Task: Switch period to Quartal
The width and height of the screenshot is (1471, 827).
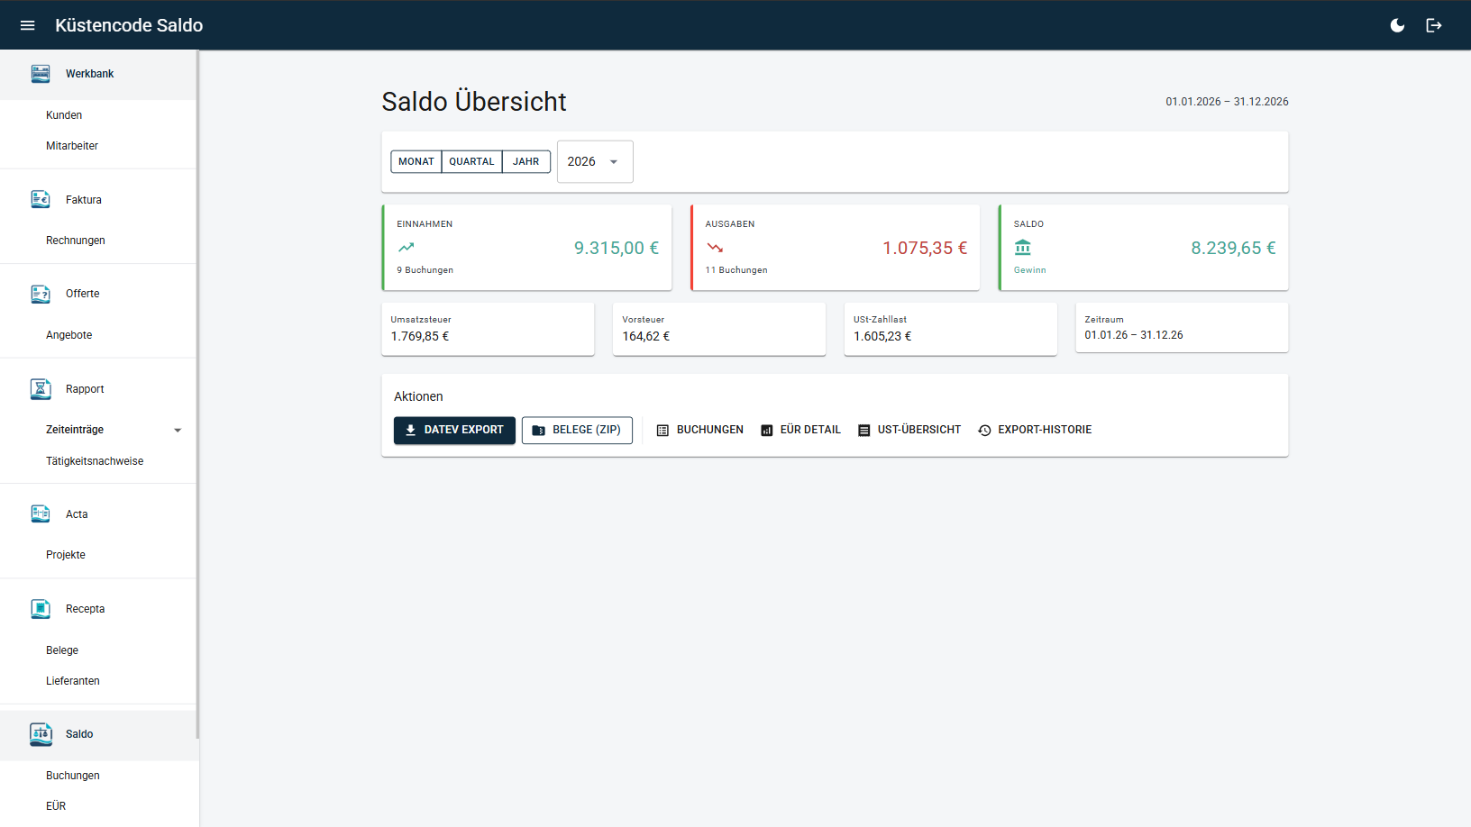Action: (471, 162)
